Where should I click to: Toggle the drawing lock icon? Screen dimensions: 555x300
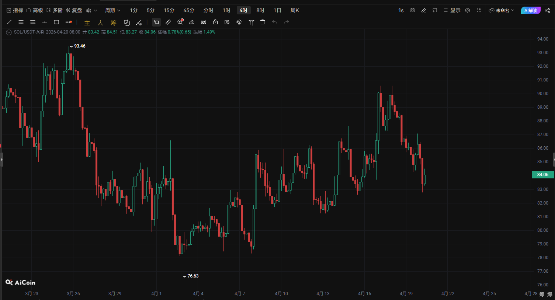click(x=215, y=22)
